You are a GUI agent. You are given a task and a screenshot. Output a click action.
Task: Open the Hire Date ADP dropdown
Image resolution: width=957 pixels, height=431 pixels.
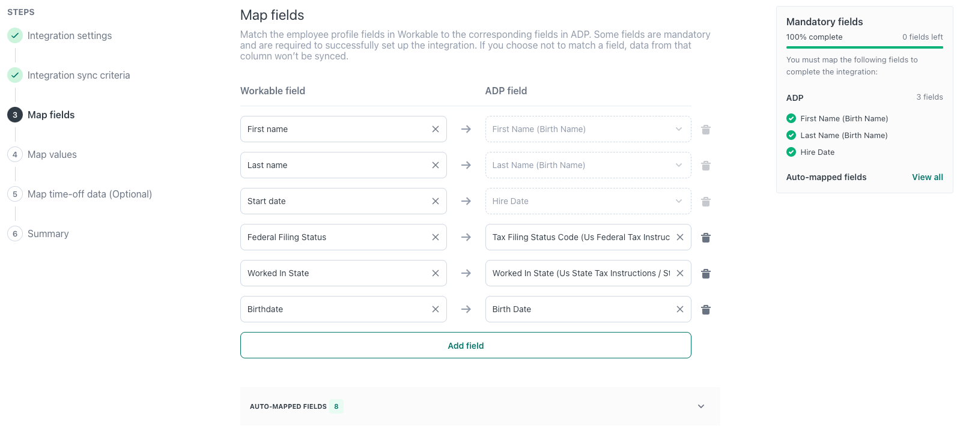(x=588, y=201)
